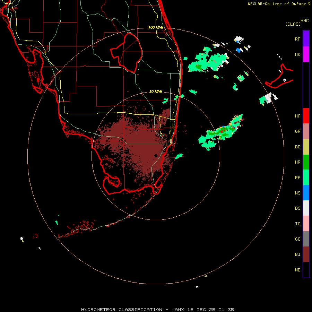This screenshot has width=312, height=312.
Task: Click the 'GR' legend label
Action: (x=297, y=131)
